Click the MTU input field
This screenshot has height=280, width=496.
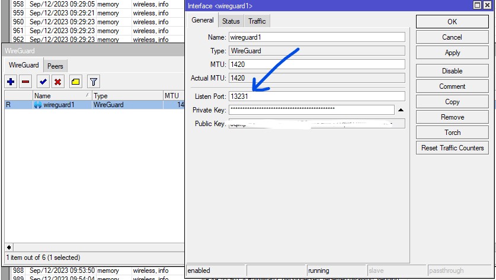pyautogui.click(x=316, y=65)
